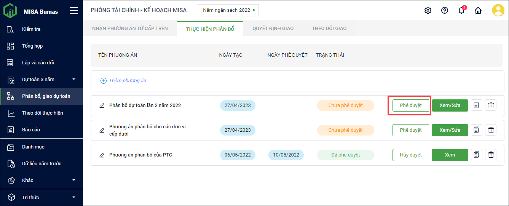Switch to 'Nhận phương án từ cấp trên' tab
The height and width of the screenshot is (206, 509).
[130, 29]
